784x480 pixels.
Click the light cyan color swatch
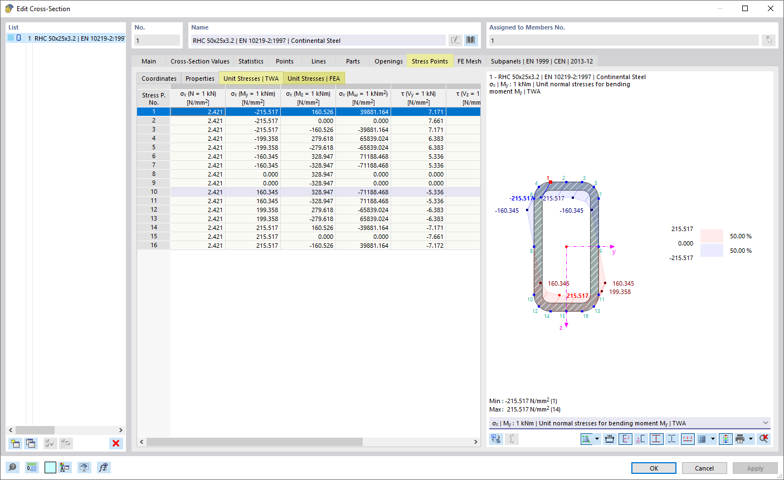pos(50,467)
